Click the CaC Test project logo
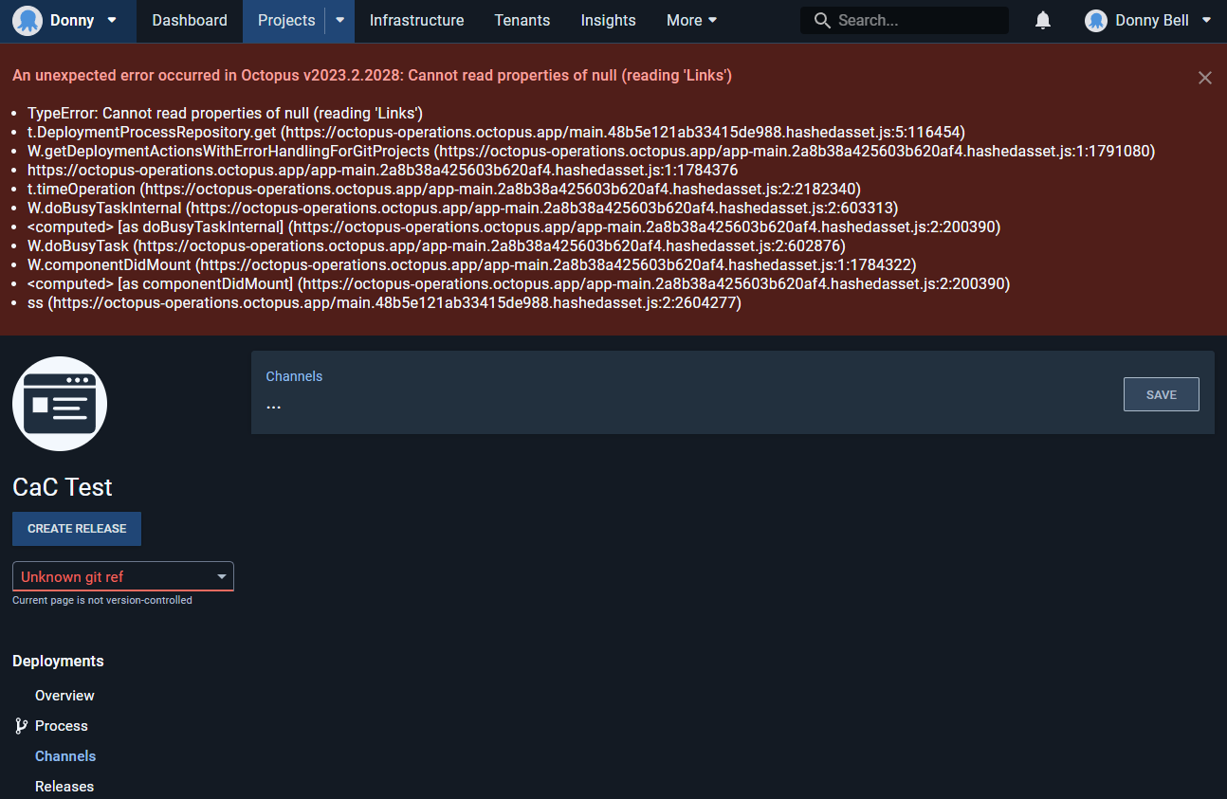Screen dimensions: 1227x799 (59, 403)
